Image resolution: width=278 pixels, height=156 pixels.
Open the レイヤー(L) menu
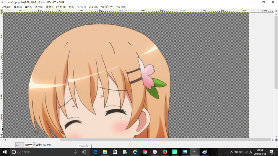(61, 7)
